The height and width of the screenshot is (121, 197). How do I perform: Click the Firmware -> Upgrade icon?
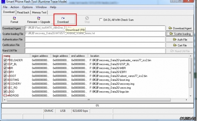coord(38,20)
